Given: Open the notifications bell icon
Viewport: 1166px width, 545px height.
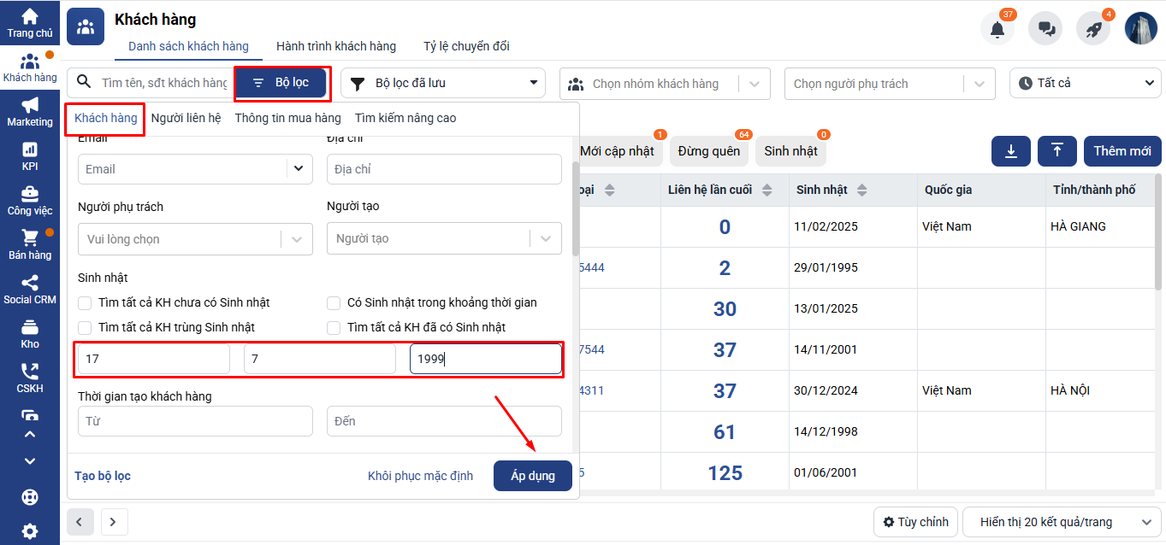Looking at the screenshot, I should pos(997,29).
